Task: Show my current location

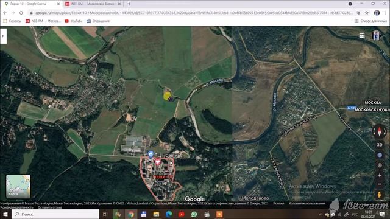Action: pyautogui.click(x=380, y=165)
